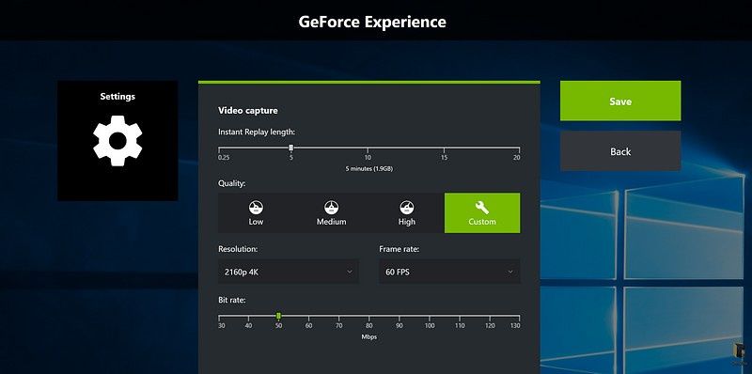Image resolution: width=752 pixels, height=374 pixels.
Task: Save the video capture settings
Action: click(x=620, y=101)
